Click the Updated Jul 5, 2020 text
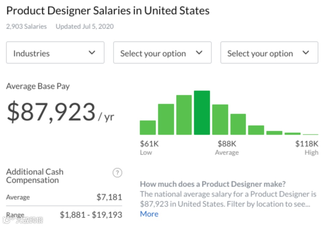331x226 pixels. tap(85, 26)
